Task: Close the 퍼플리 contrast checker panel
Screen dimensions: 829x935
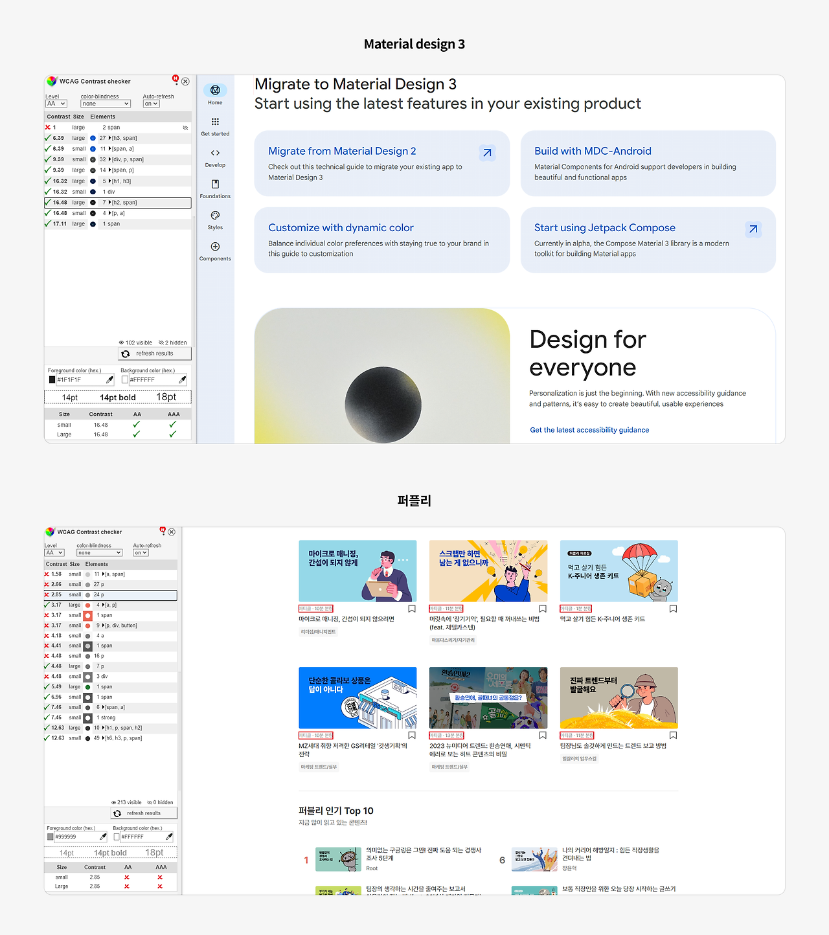Action: (x=172, y=532)
